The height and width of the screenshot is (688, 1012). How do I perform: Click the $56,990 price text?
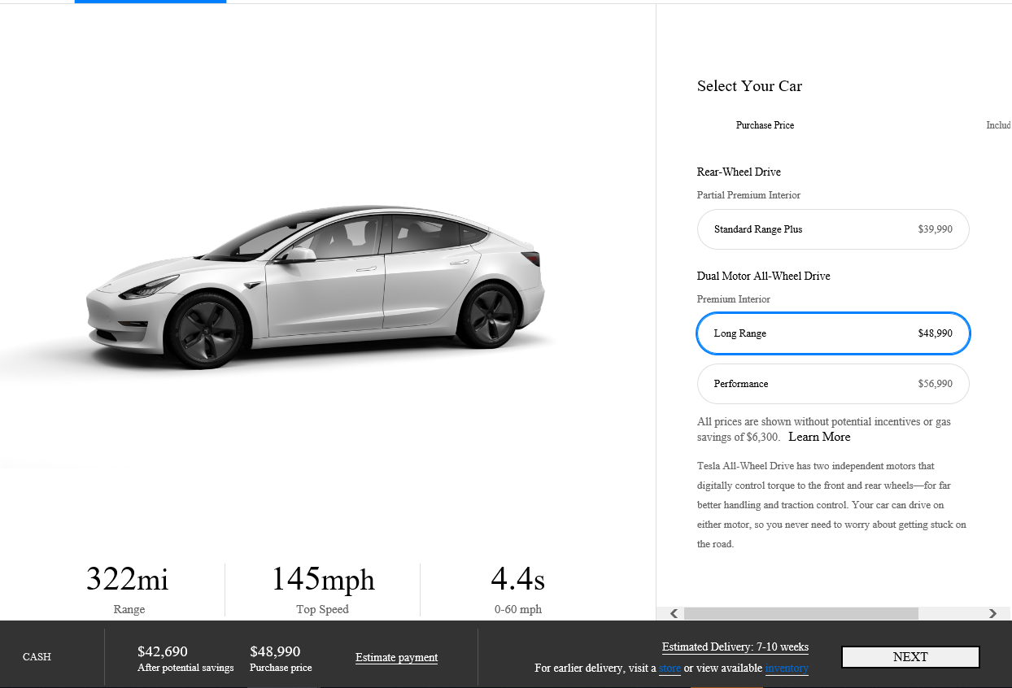point(935,384)
